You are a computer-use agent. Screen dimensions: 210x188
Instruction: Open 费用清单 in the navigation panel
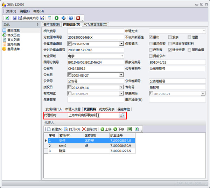[14, 49]
